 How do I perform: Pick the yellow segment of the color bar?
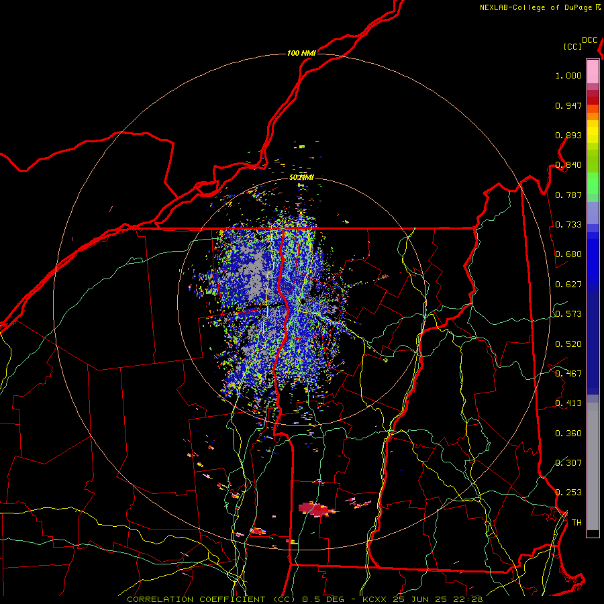(593, 132)
